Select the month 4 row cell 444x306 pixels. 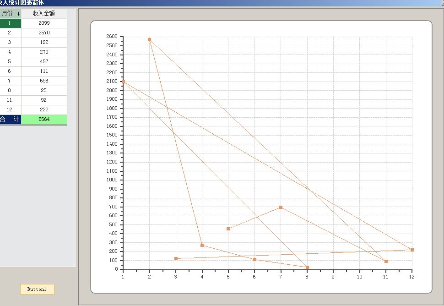11,52
